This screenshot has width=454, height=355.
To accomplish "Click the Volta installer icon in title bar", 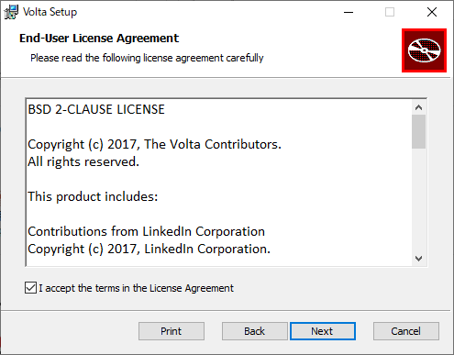I will tap(11, 12).
